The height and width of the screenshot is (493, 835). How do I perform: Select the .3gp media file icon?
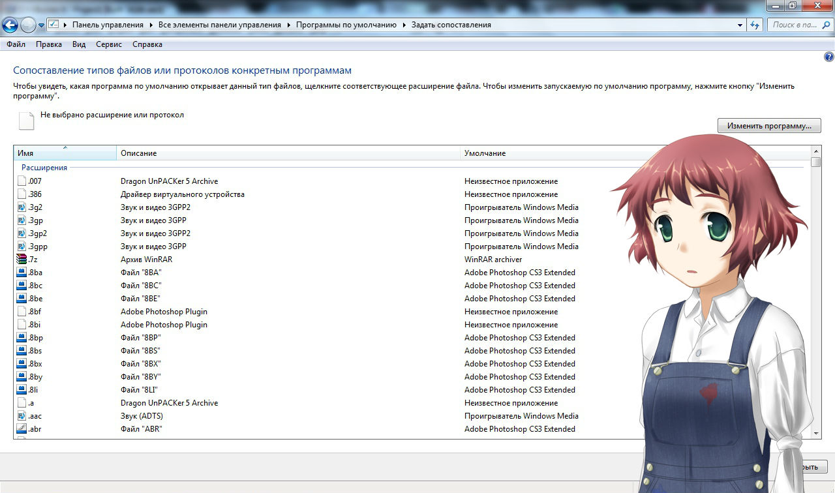point(22,220)
